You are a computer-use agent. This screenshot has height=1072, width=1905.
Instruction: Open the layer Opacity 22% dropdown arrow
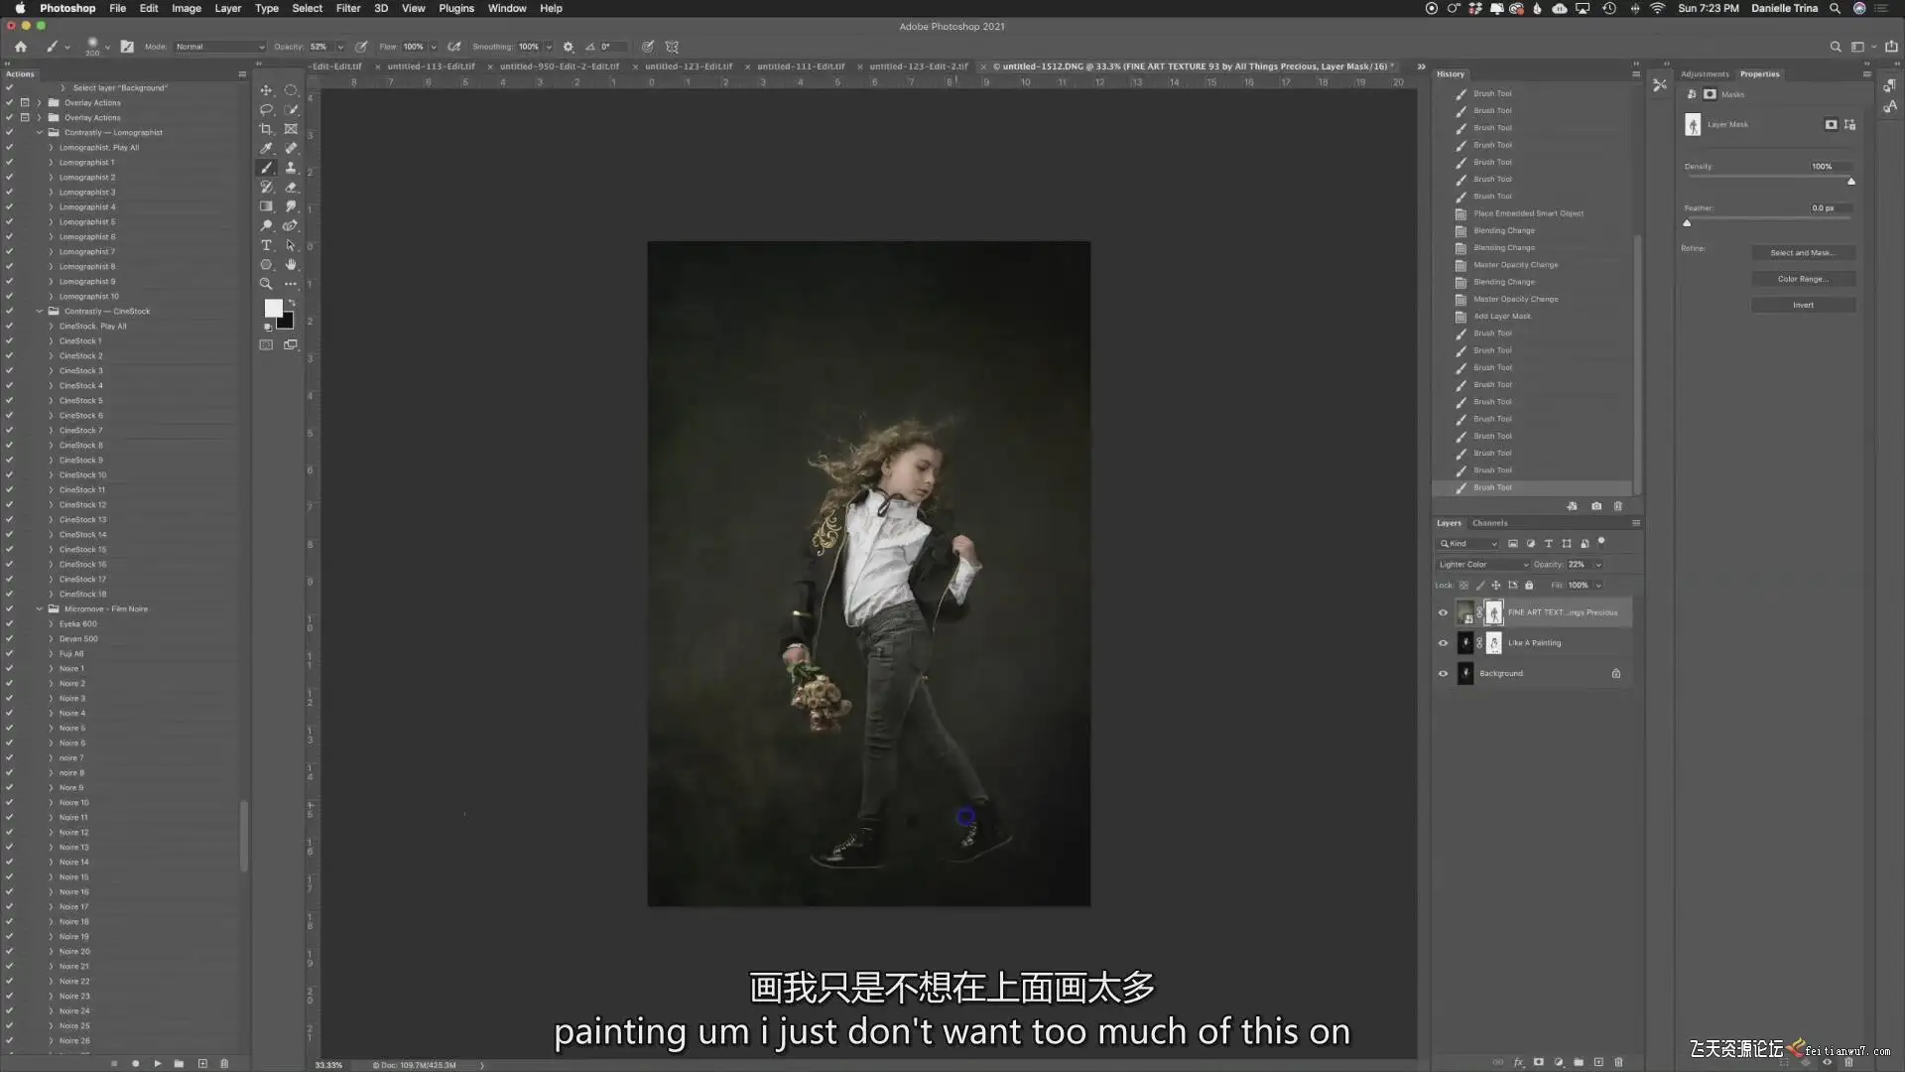1598,565
